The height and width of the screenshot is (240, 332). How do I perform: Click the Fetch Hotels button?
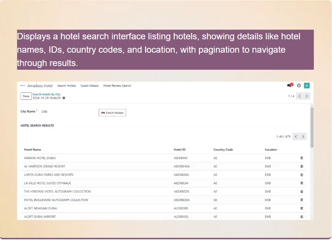[x=112, y=113]
